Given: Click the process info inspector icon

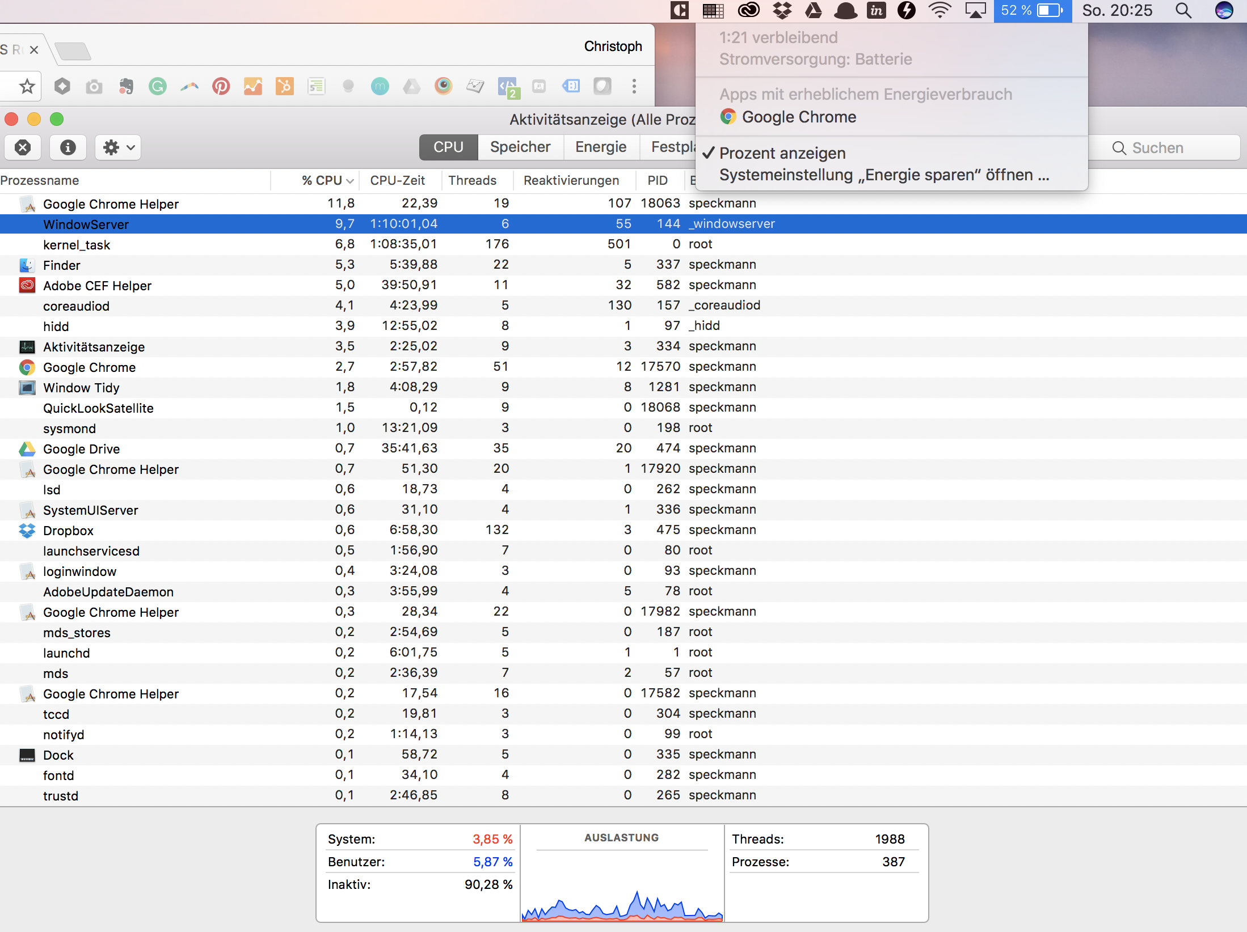Looking at the screenshot, I should (x=68, y=147).
